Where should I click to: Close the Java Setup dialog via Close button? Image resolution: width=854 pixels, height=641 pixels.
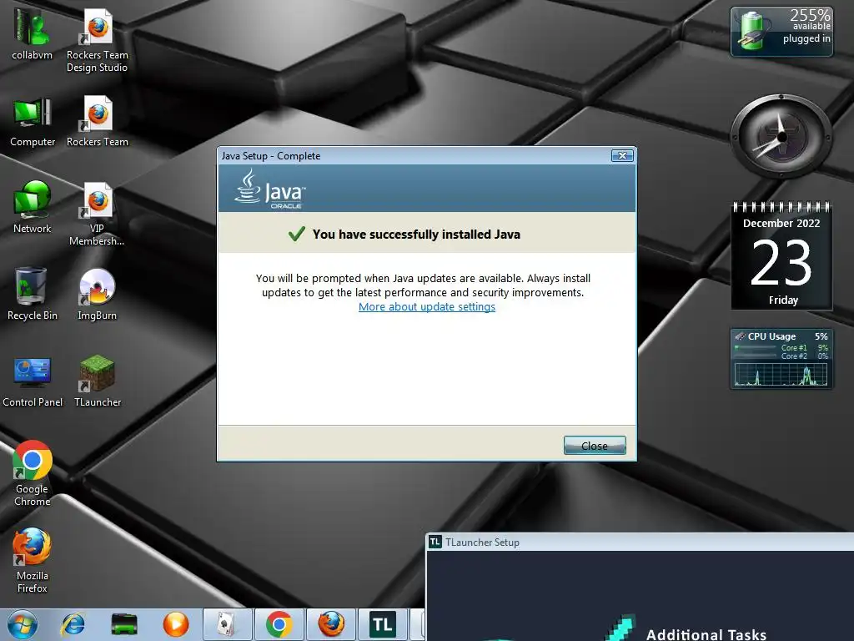pos(595,446)
